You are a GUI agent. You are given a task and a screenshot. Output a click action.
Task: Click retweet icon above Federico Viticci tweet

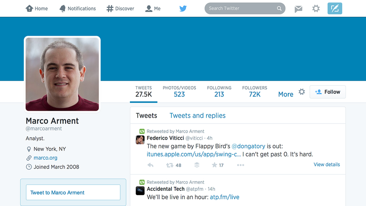[x=142, y=131]
